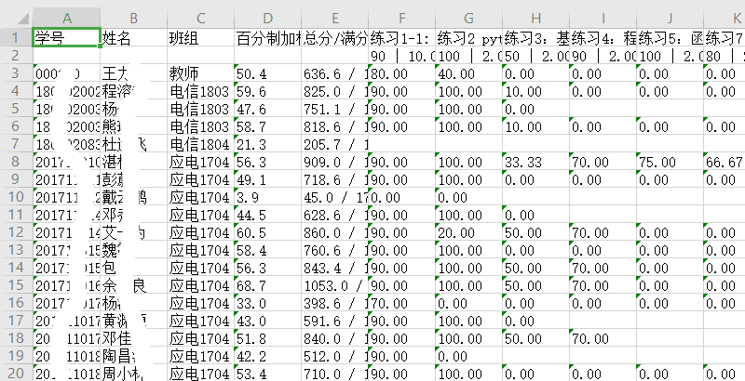Image resolution: width=745 pixels, height=381 pixels.
Task: Click the score cell 59.6
Action: 267,91
